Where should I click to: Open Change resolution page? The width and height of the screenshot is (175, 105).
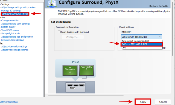coord(10,20)
